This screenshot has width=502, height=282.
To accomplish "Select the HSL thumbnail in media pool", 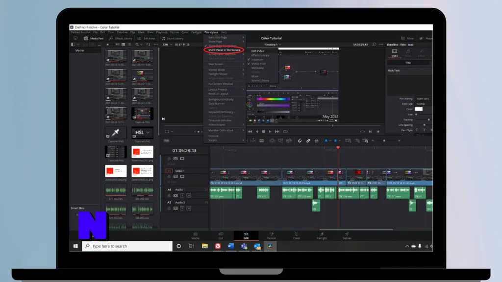I will 142,132.
